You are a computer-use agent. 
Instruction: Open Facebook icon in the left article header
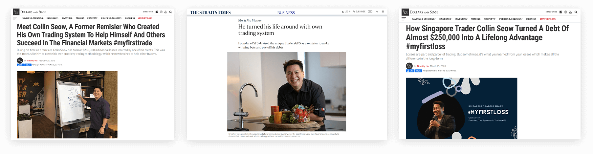[x=157, y=12]
